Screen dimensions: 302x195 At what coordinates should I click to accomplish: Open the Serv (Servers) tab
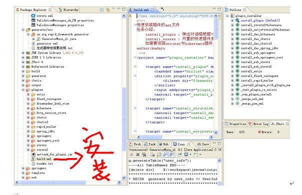pyautogui.click(x=203, y=144)
